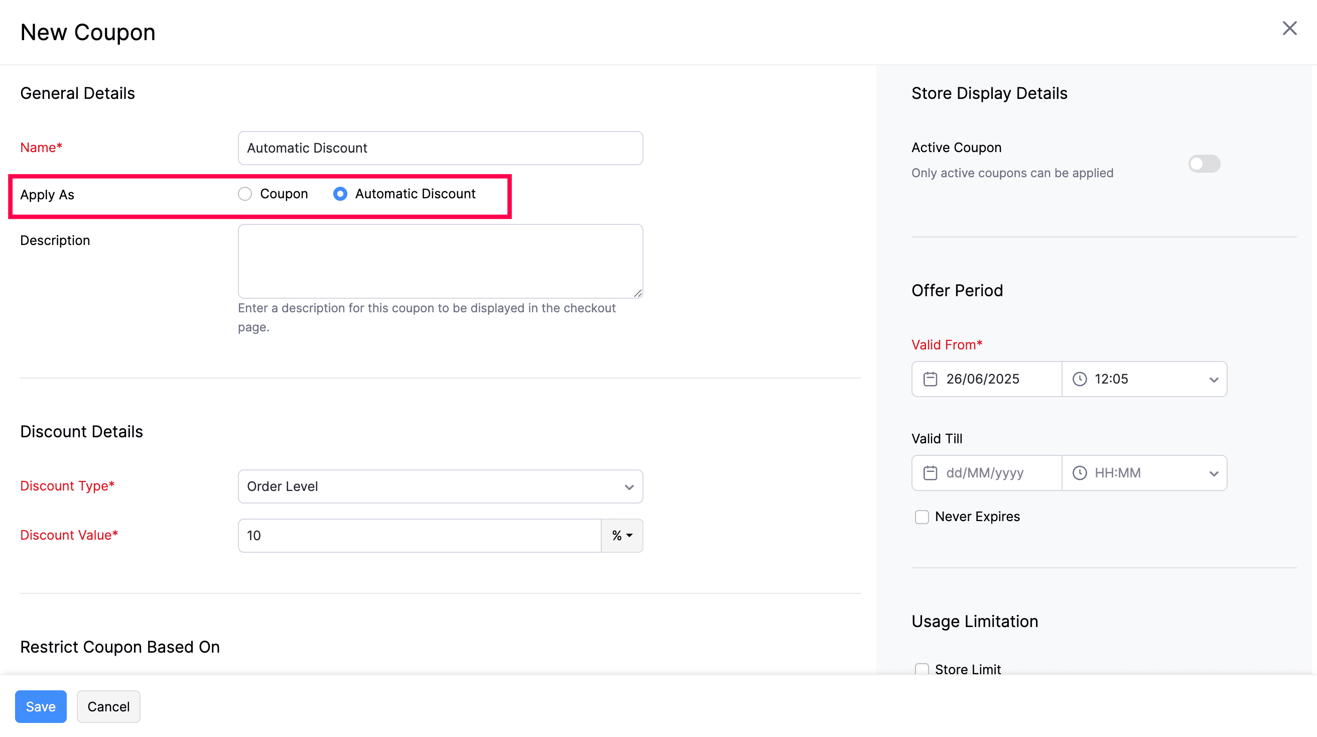Image resolution: width=1317 pixels, height=737 pixels.
Task: Open the percent unit dropdown
Action: pos(622,536)
